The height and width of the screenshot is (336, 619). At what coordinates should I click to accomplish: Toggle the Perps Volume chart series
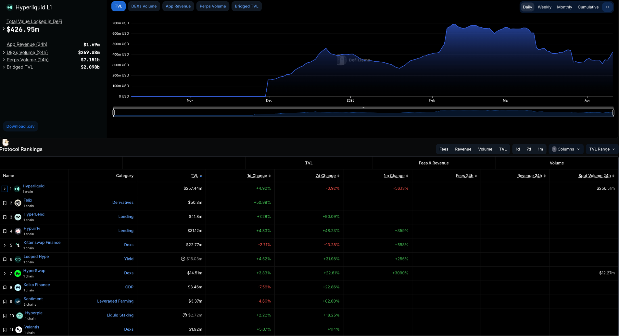coord(212,6)
